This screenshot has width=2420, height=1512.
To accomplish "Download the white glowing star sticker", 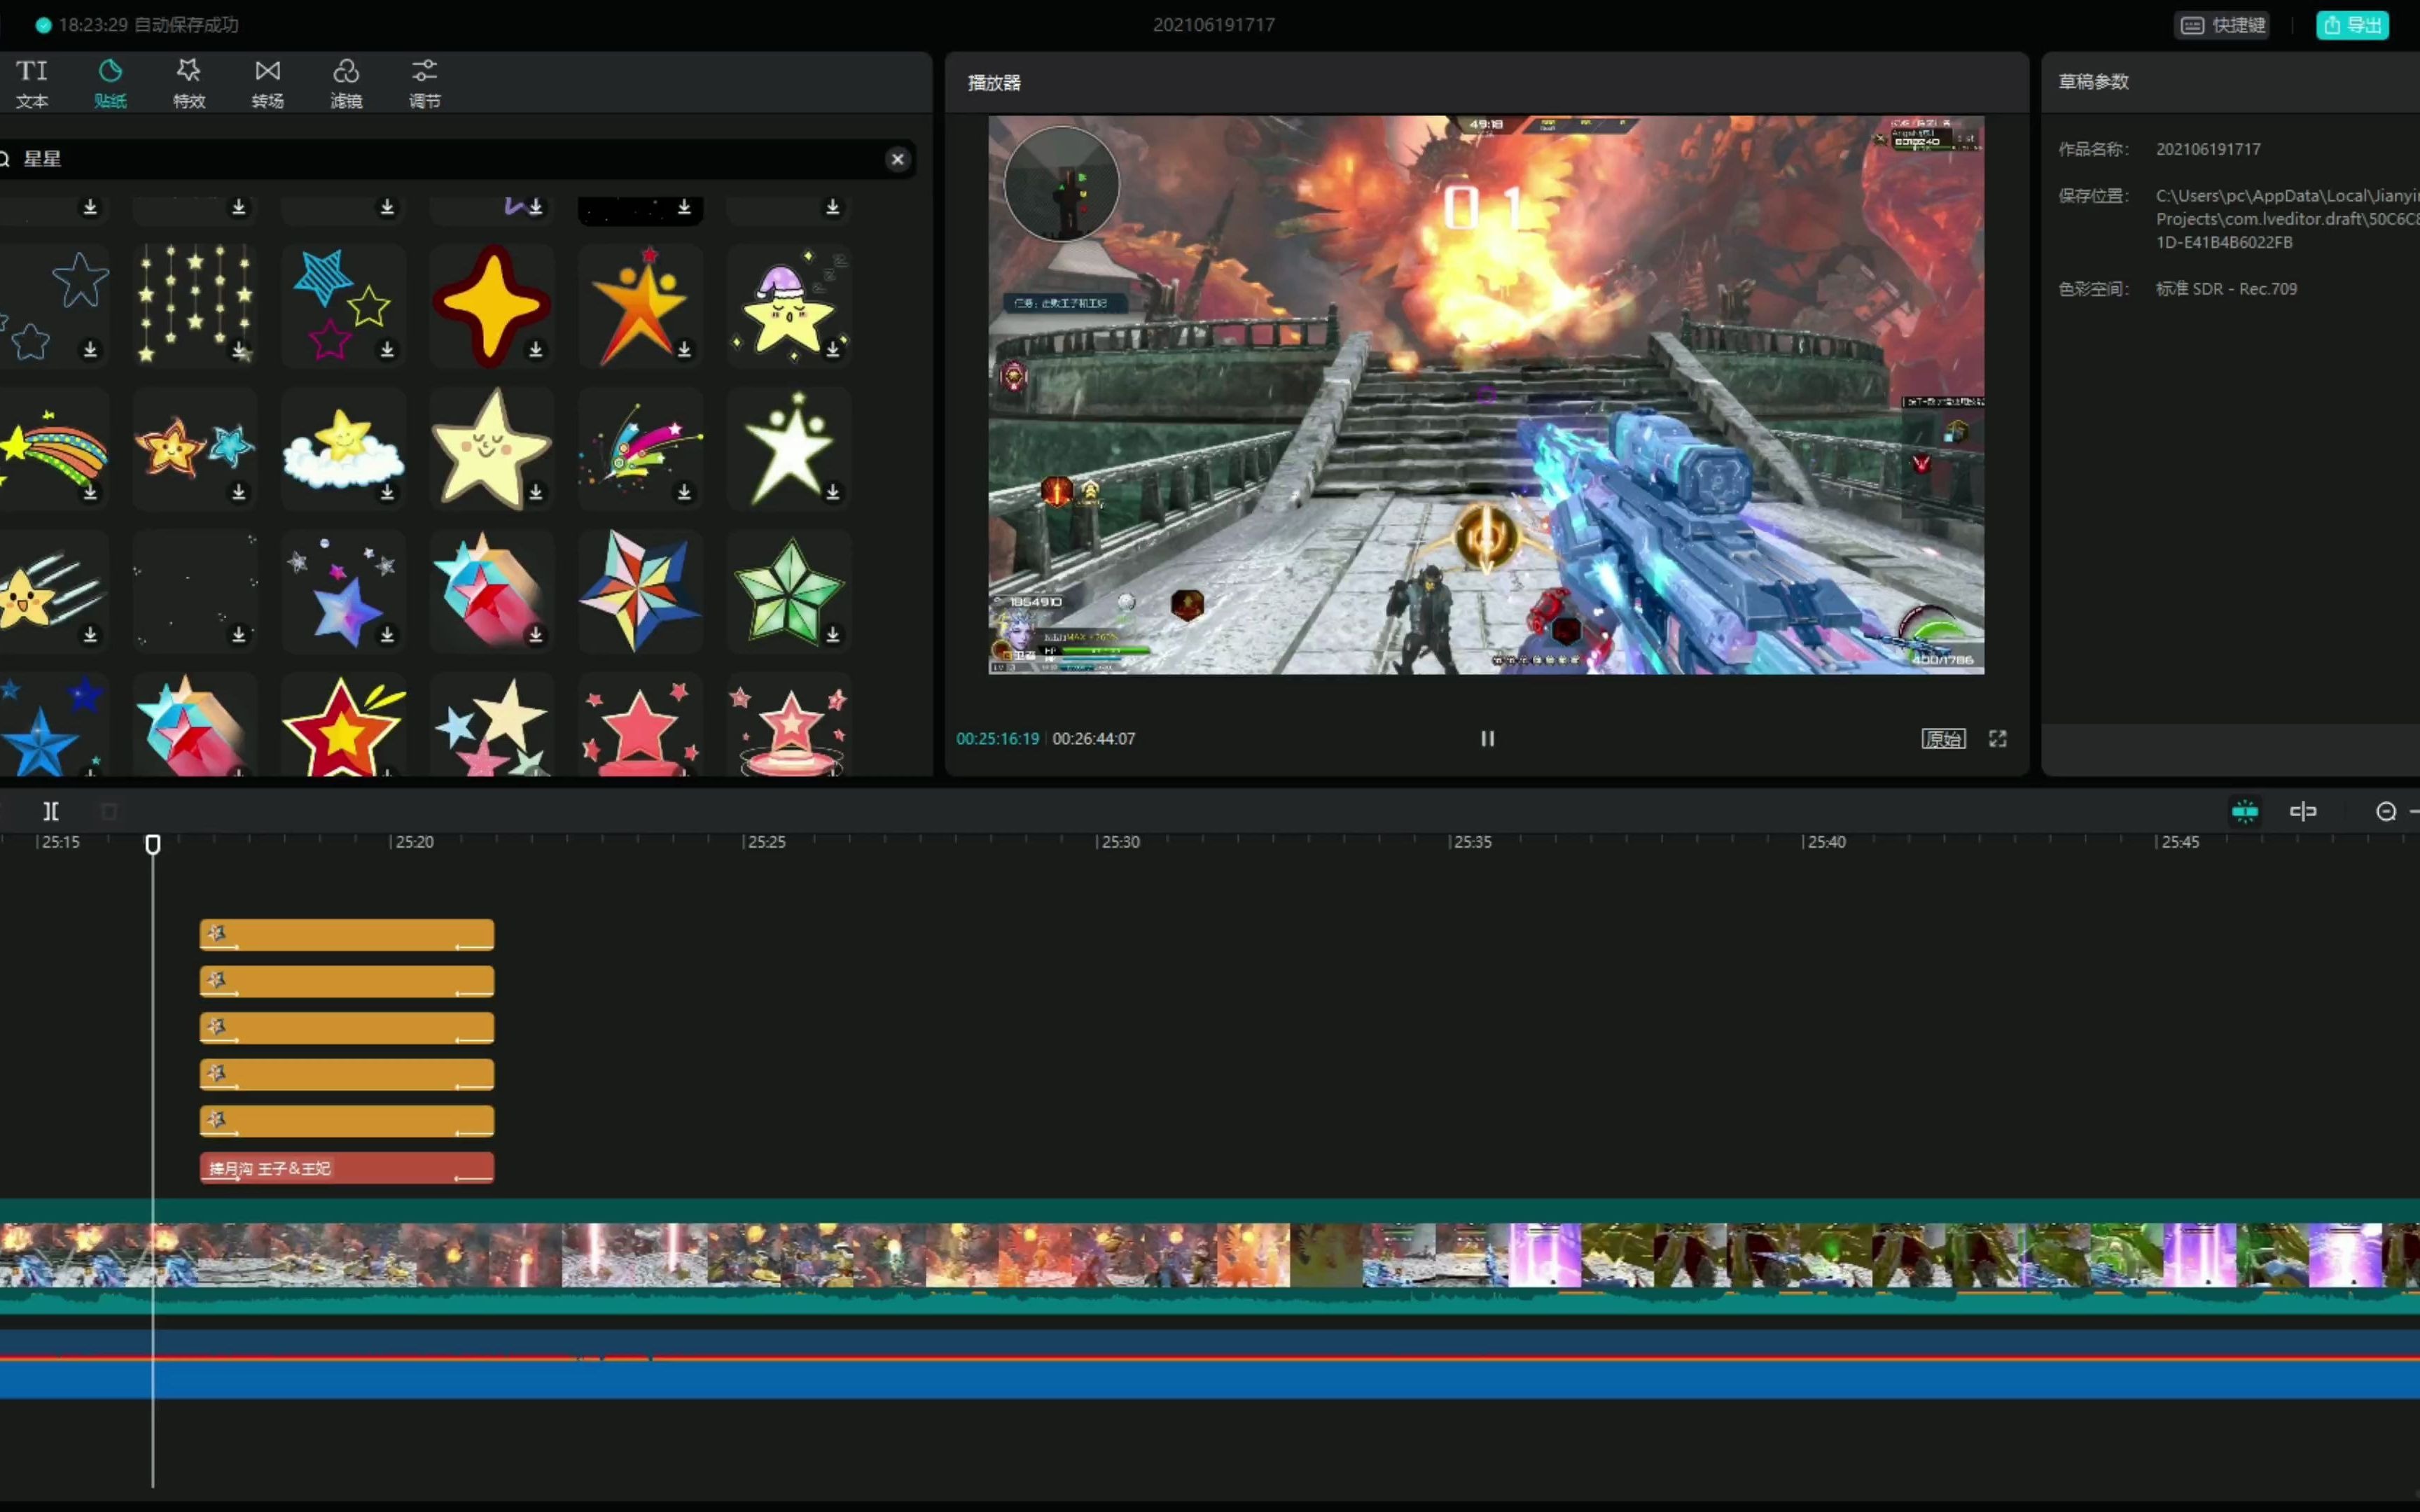I will point(833,492).
